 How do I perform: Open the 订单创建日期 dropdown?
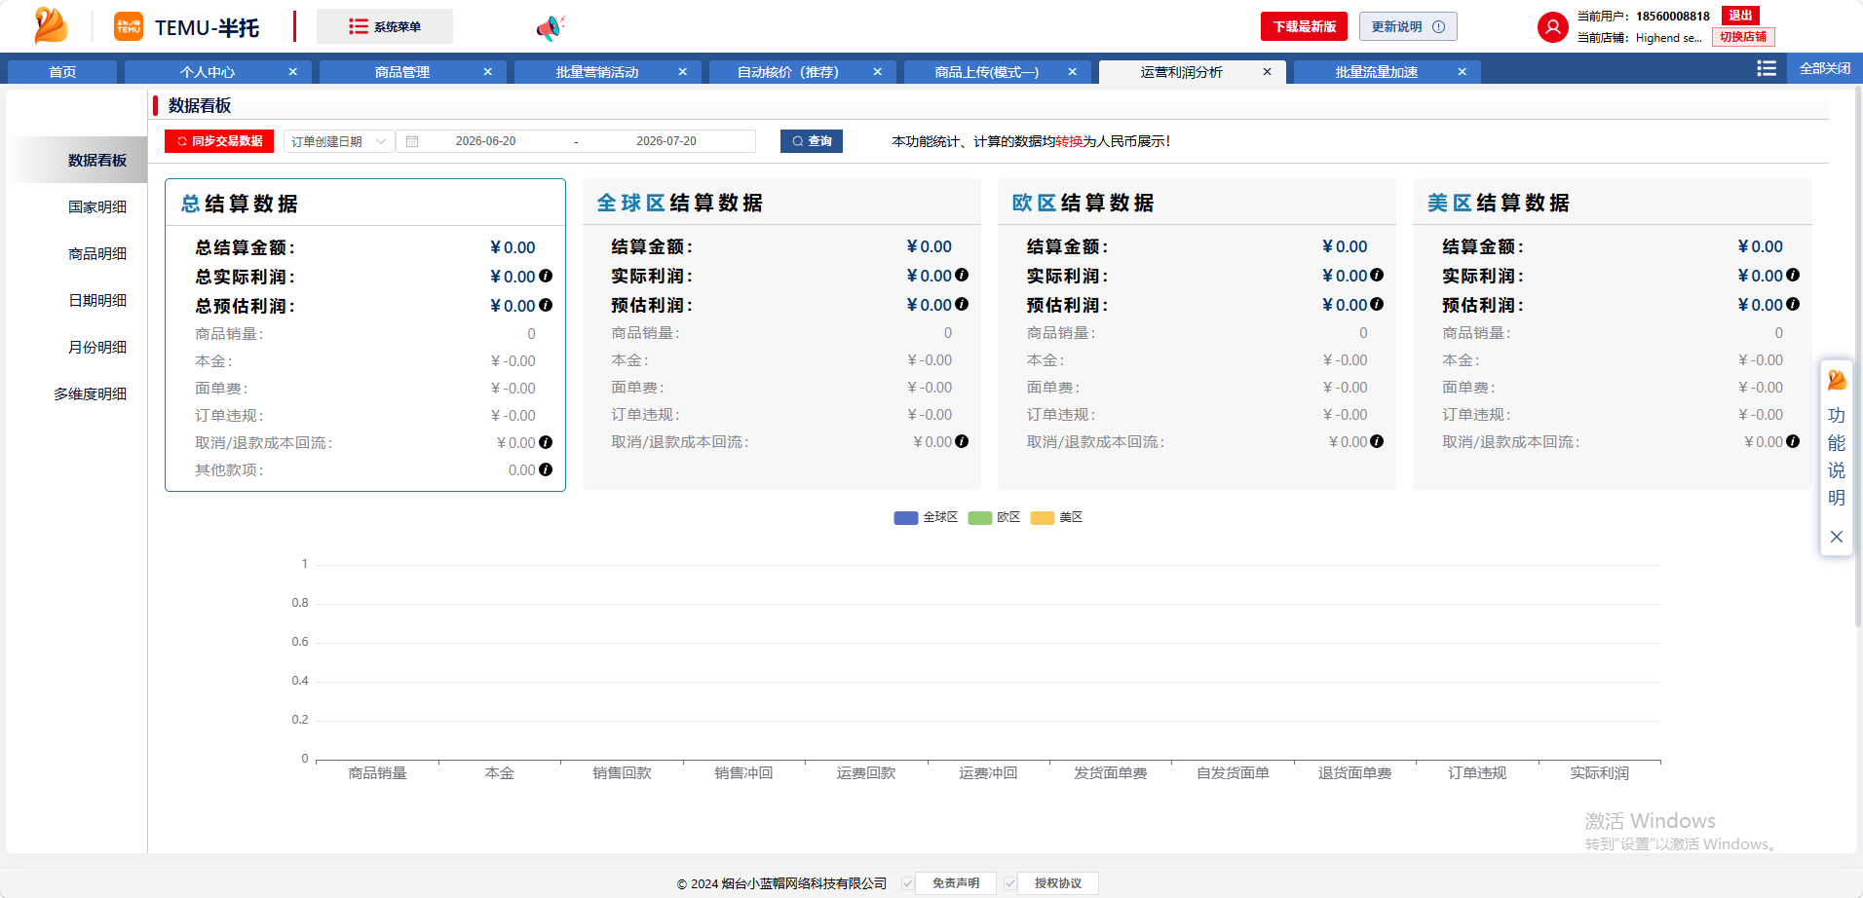pyautogui.click(x=339, y=141)
